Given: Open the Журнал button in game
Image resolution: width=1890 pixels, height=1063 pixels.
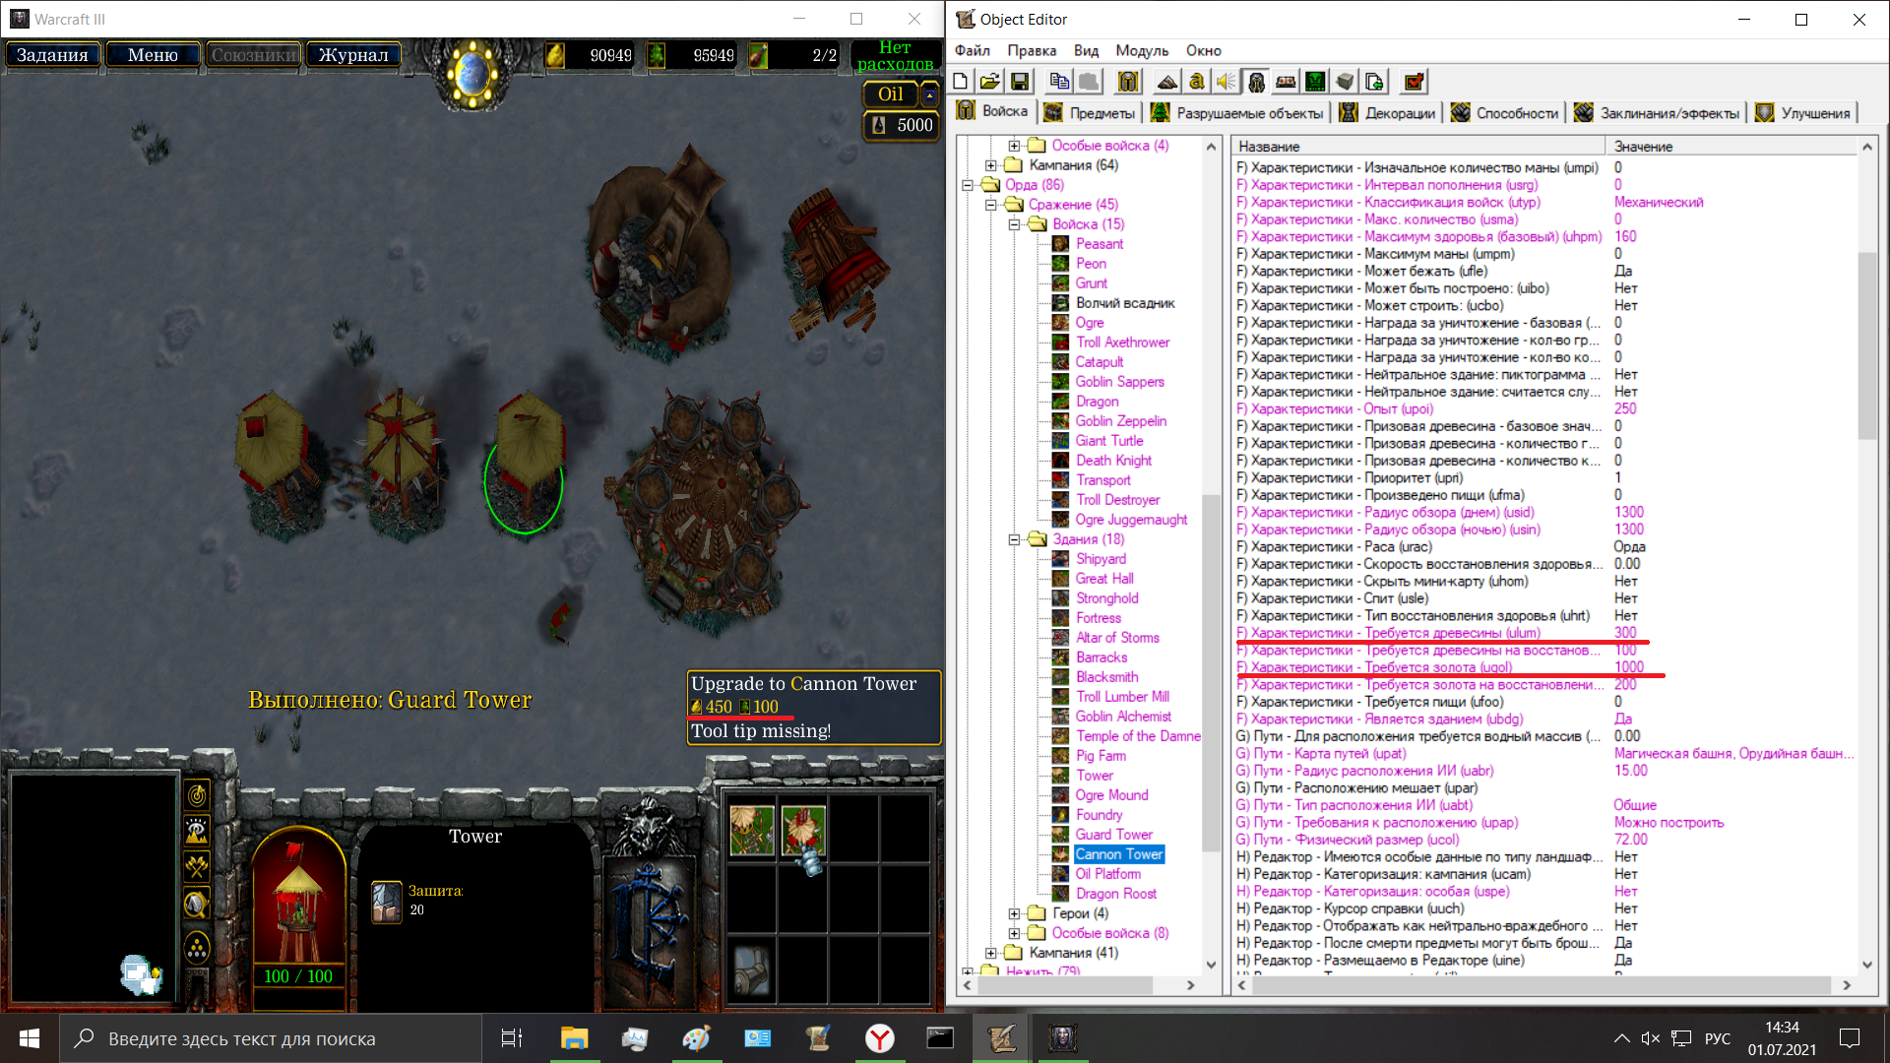Looking at the screenshot, I should click(353, 55).
